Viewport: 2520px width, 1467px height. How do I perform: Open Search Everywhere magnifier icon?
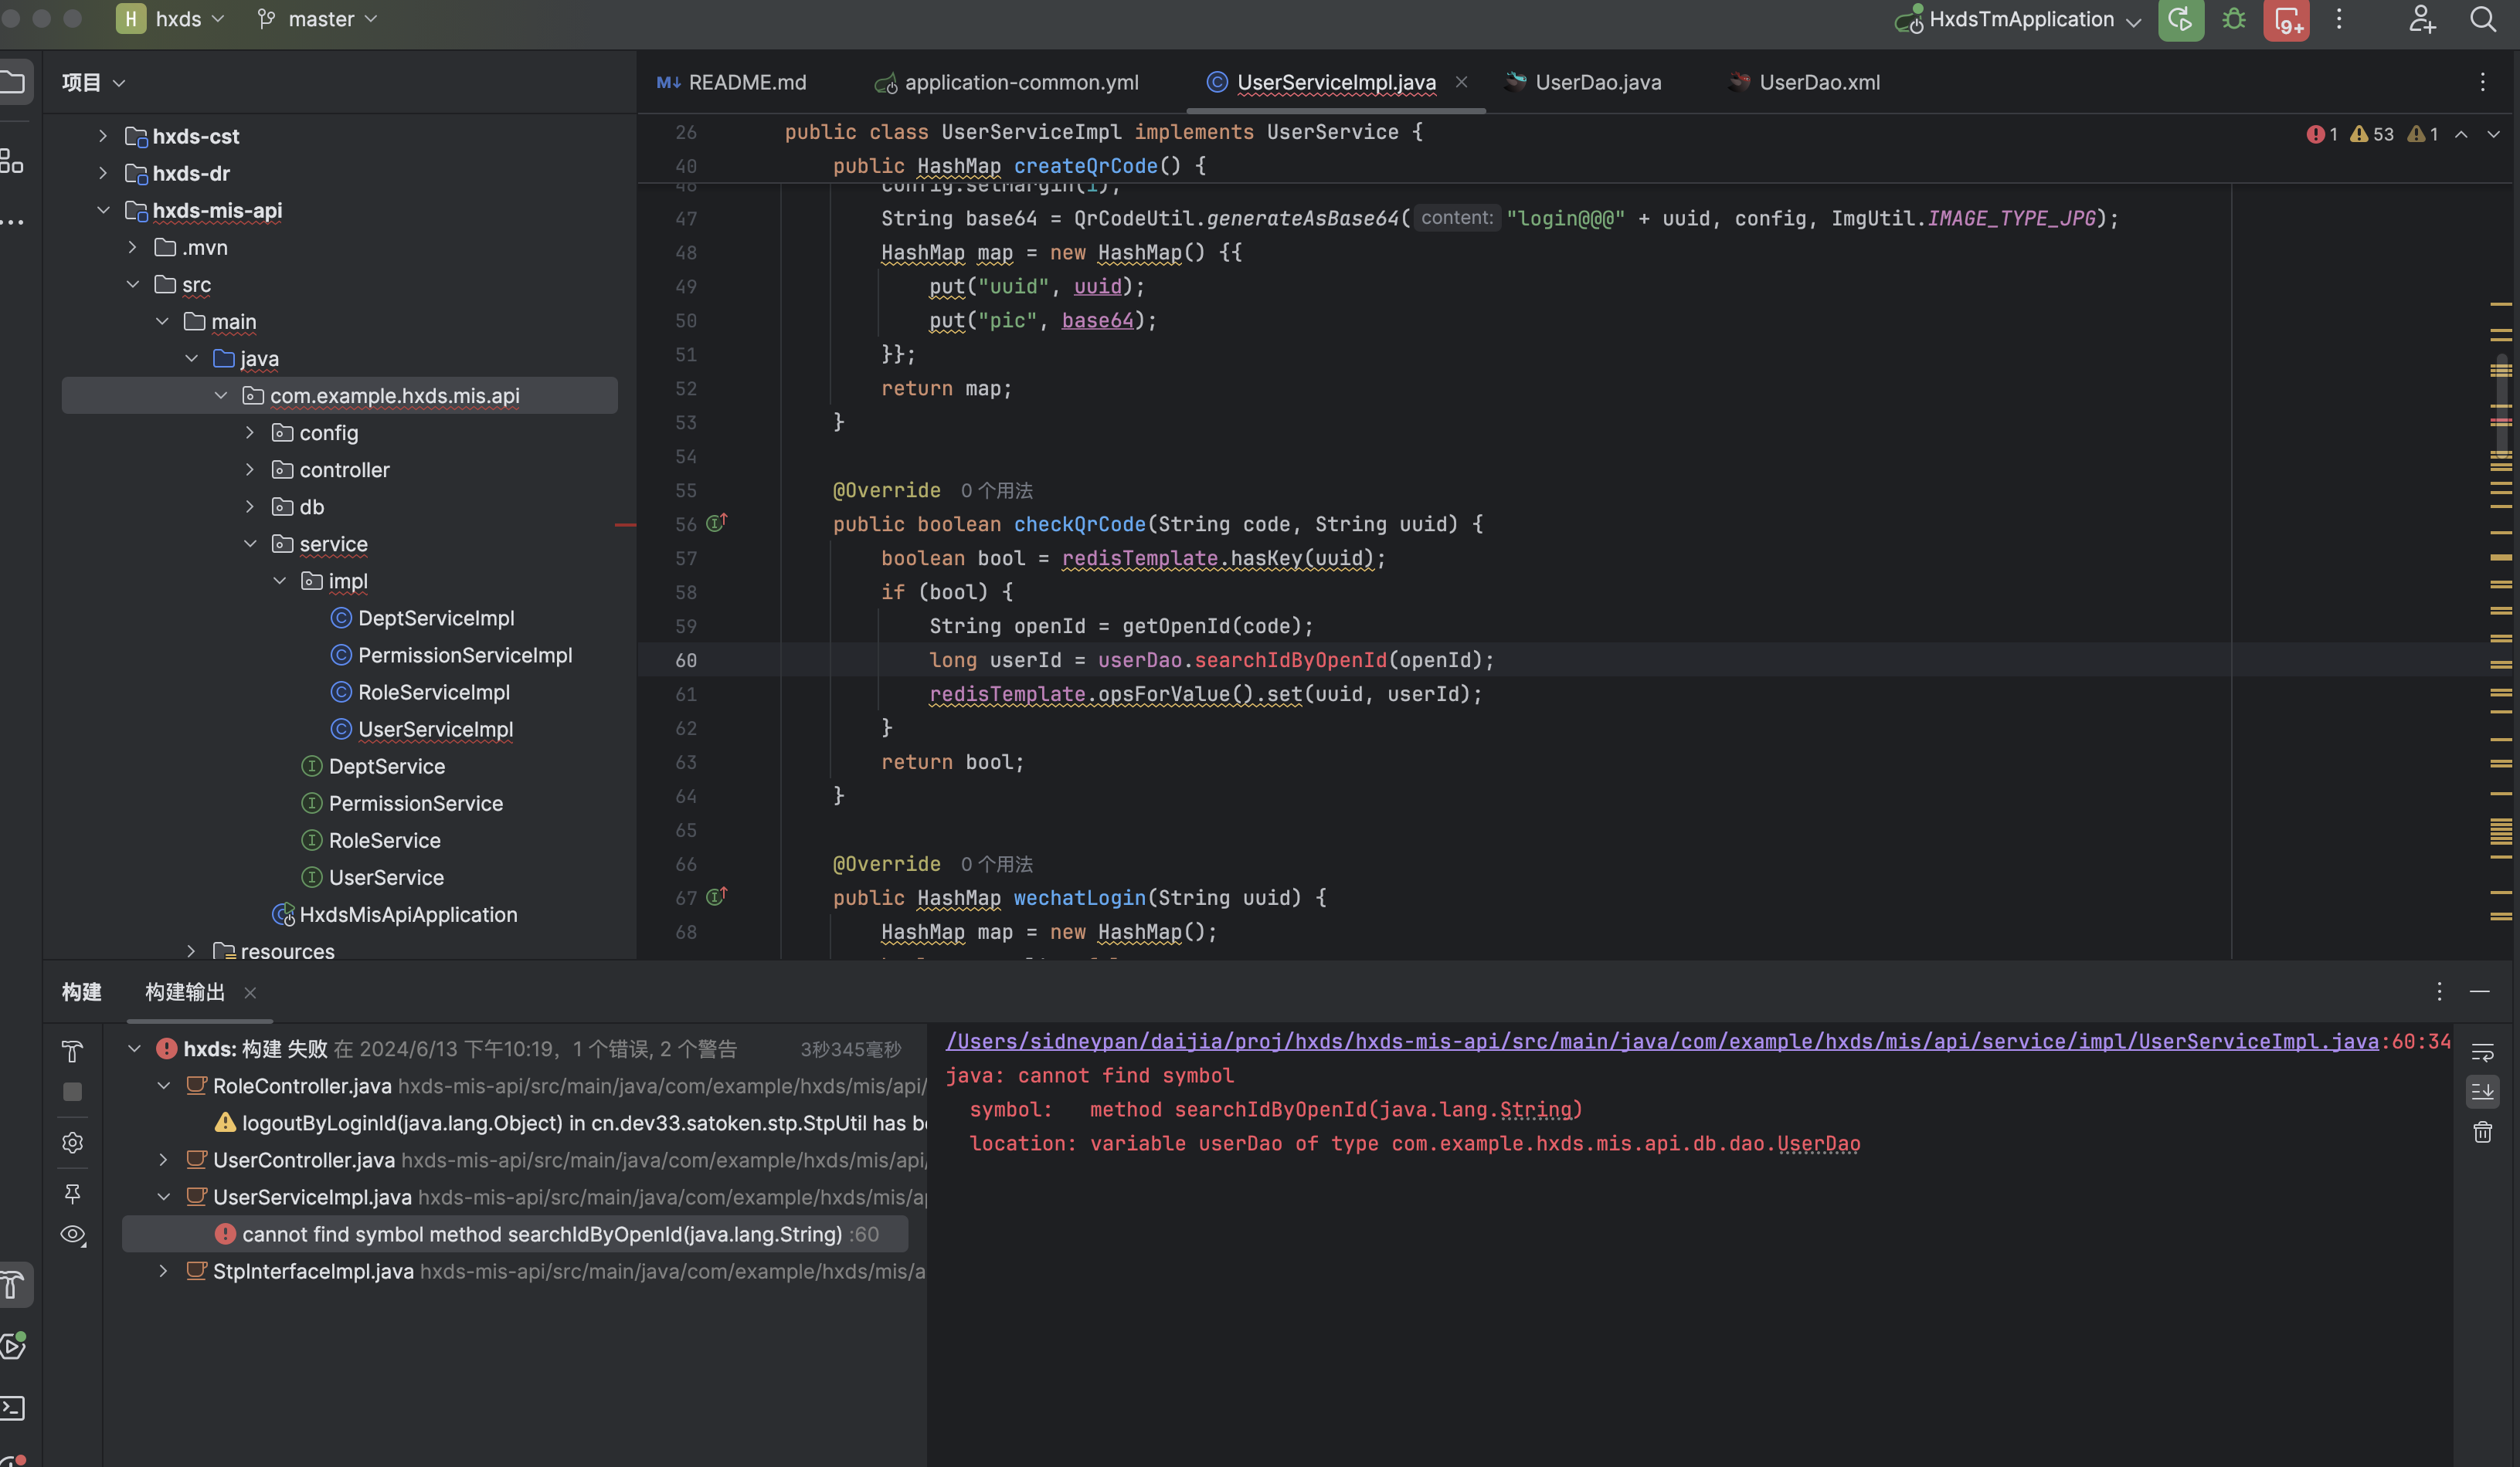click(2483, 19)
